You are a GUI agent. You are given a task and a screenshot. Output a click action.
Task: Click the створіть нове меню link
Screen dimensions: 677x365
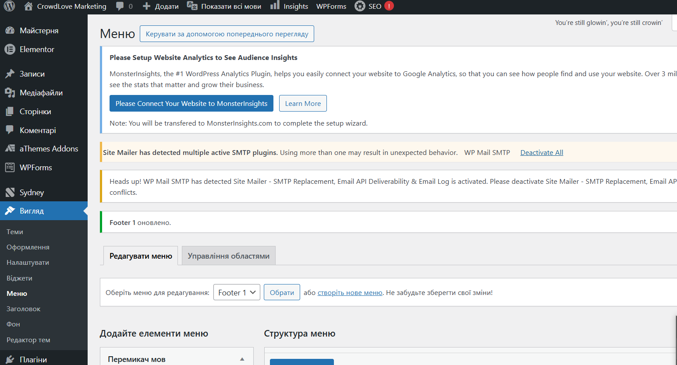point(350,293)
